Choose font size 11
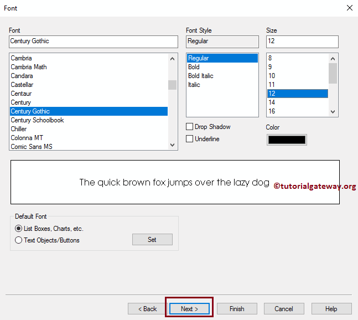 coord(298,85)
